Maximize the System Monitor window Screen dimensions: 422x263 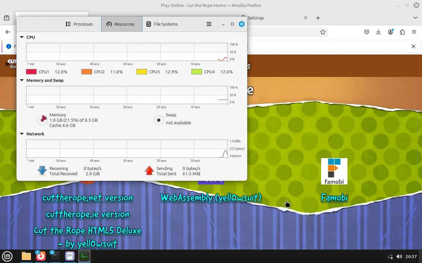[232, 24]
